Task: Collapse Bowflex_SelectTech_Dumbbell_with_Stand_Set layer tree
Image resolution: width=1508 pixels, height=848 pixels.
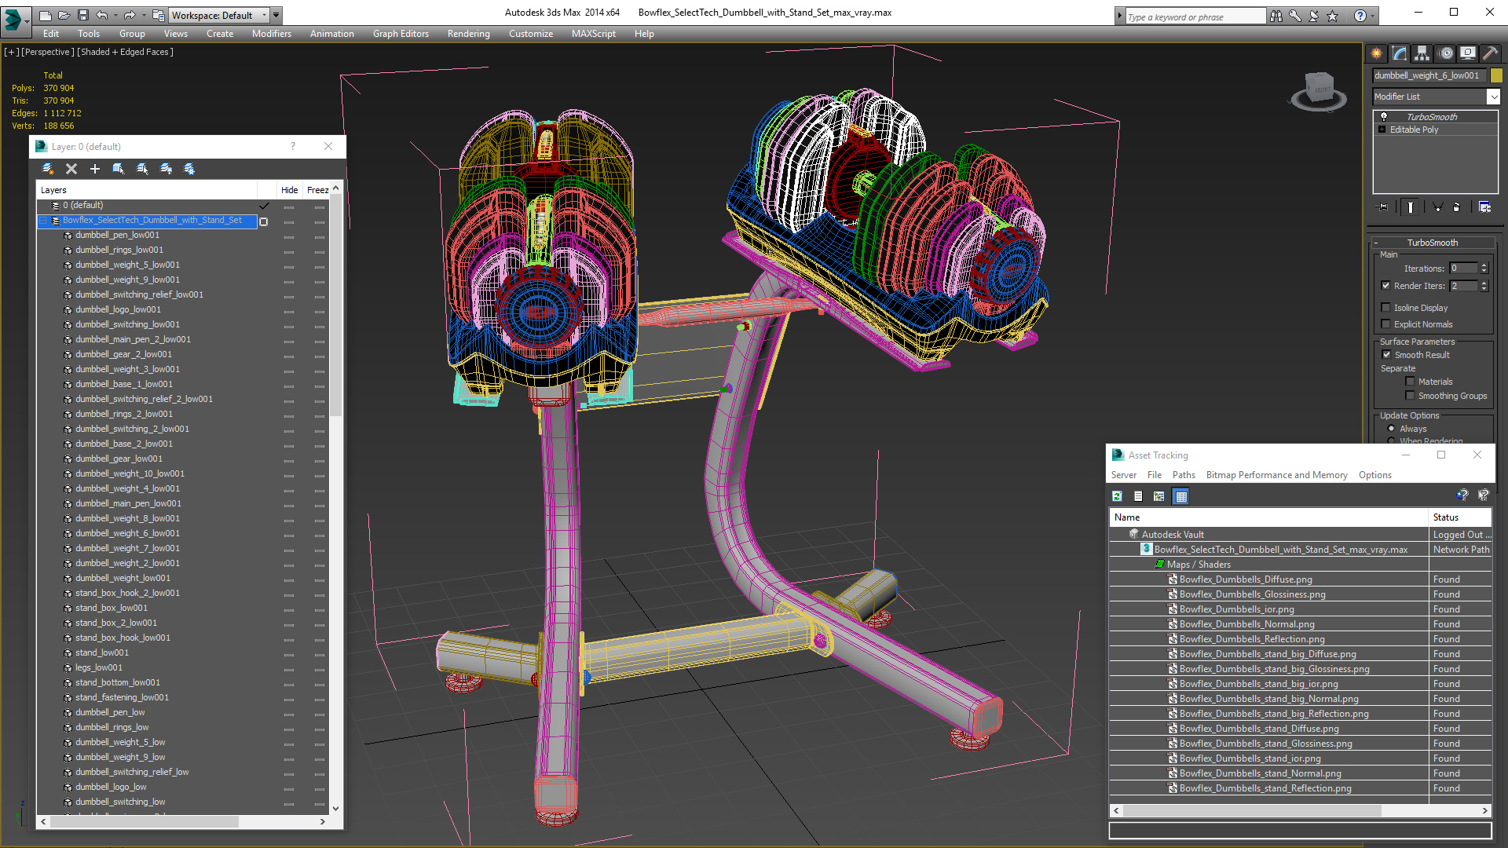Action: coord(44,221)
